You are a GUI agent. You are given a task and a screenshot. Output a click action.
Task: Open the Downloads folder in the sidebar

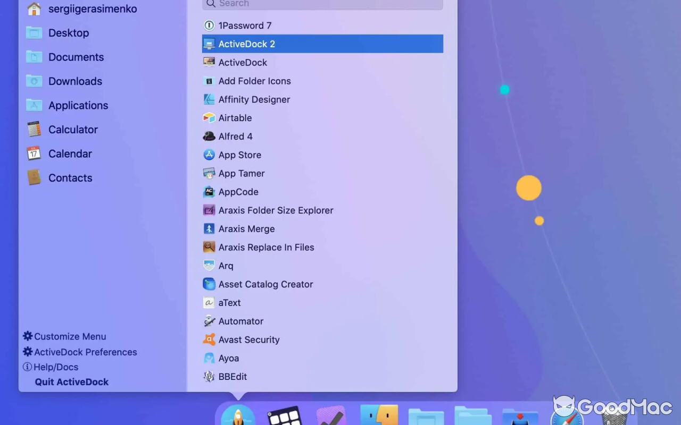75,81
